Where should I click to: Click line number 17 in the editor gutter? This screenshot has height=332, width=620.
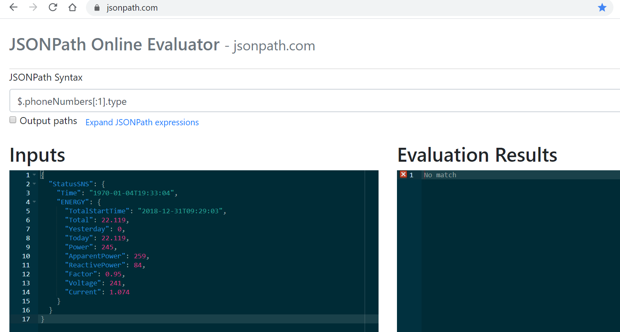(x=26, y=319)
